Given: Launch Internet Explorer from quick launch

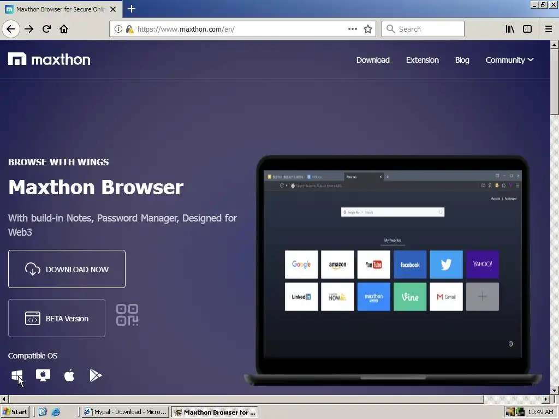Looking at the screenshot, I should pos(56,412).
